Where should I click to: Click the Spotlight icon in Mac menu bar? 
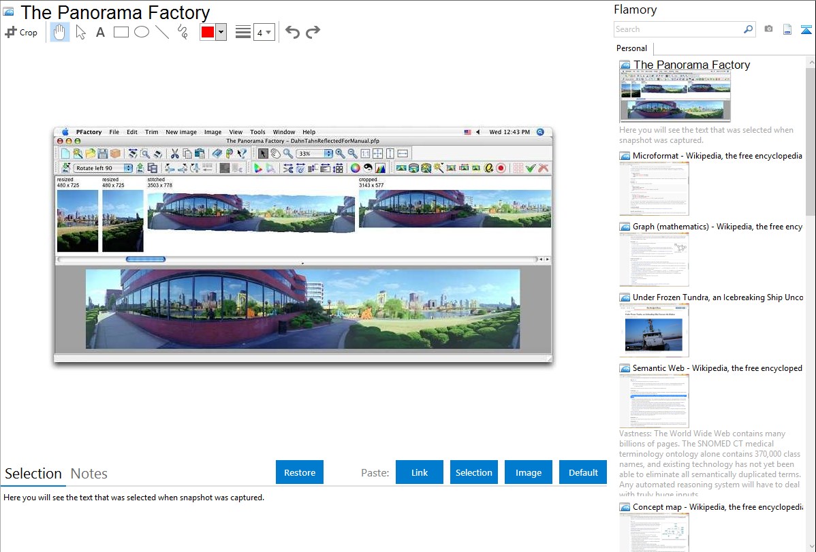coord(541,132)
